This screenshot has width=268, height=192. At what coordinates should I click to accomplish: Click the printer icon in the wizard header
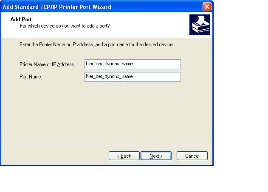click(x=199, y=25)
